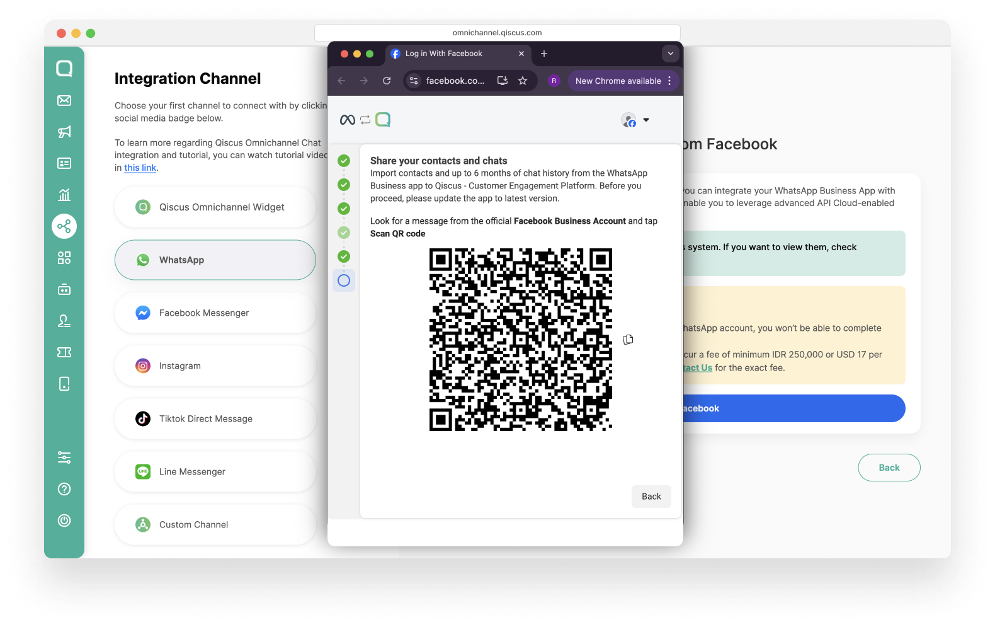
Task: Click the Meta logo in popup header
Action: (x=348, y=120)
